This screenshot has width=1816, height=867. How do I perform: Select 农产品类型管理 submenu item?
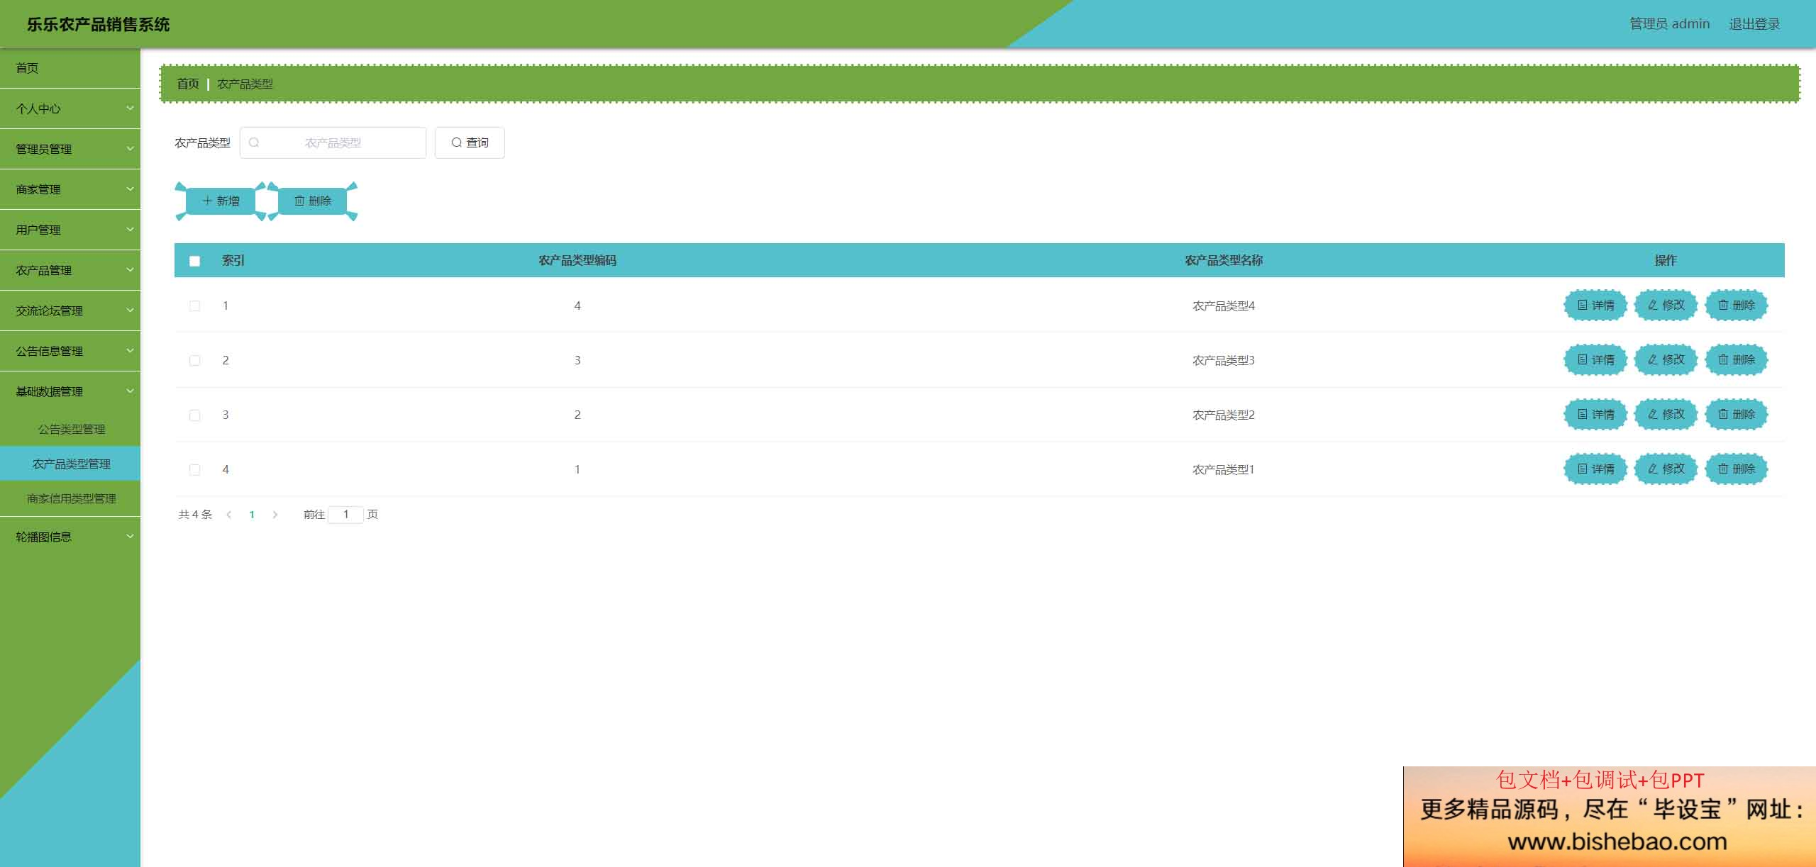70,464
